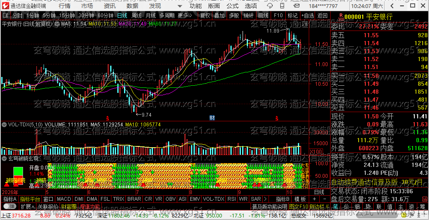Show more indicators with > arrow
Screen dimensions: 429x220
(265, 199)
